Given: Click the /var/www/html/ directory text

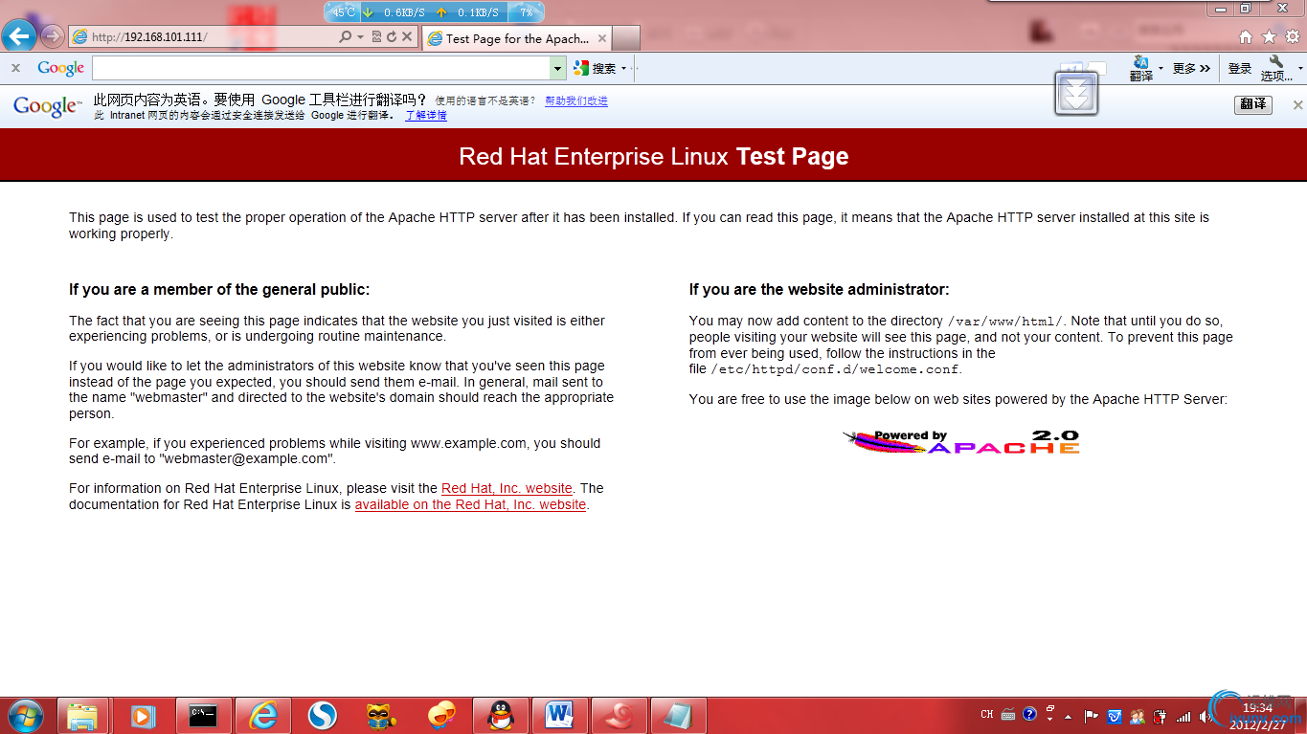Looking at the screenshot, I should pyautogui.click(x=1004, y=322).
